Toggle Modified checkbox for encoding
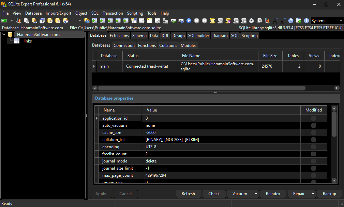This screenshot has width=344, height=207. (x=314, y=147)
